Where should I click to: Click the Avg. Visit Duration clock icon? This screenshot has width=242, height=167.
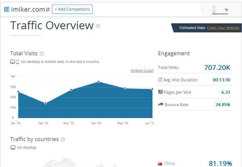(160, 80)
